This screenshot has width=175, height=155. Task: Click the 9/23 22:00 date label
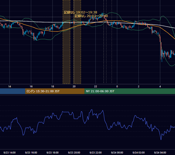pyautogui.click(x=95, y=152)
